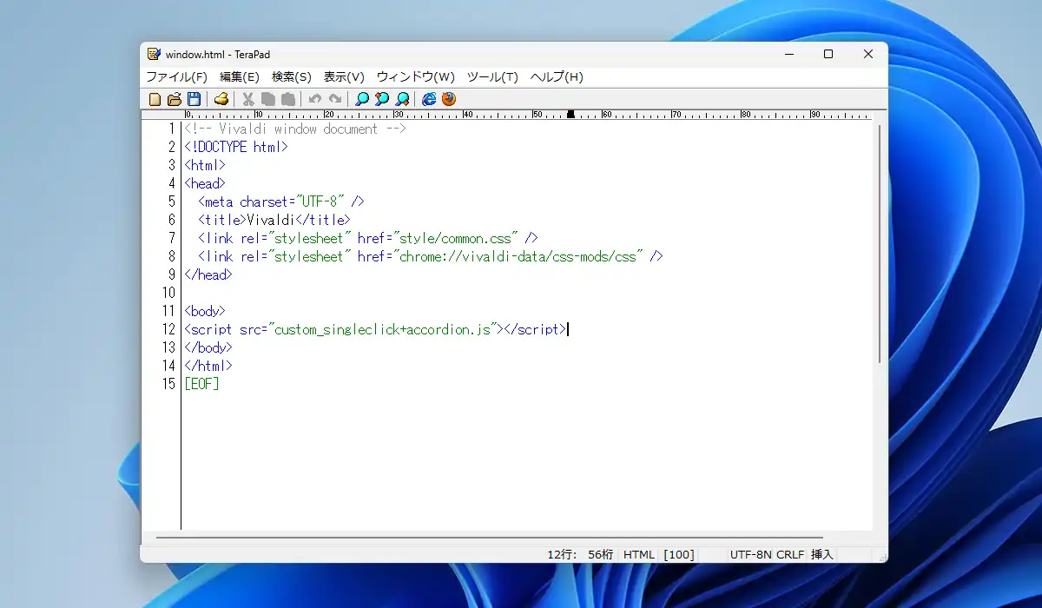The width and height of the screenshot is (1042, 608).
Task: Open the ウィンドウ(W) menu
Action: pyautogui.click(x=416, y=76)
